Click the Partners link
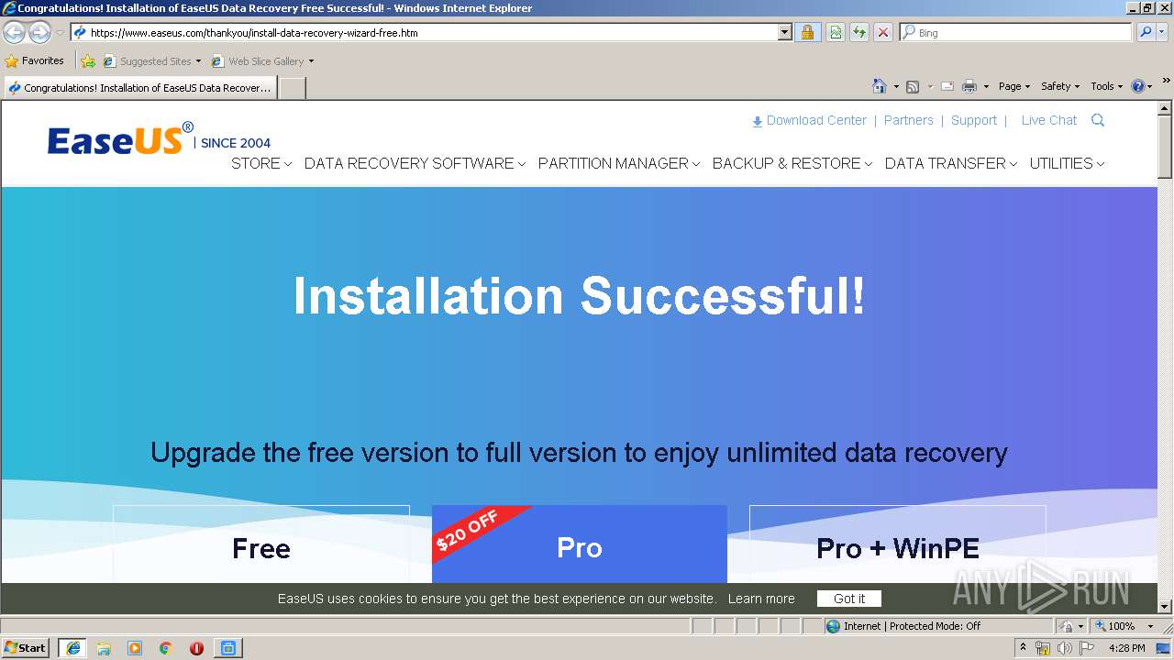 point(908,120)
